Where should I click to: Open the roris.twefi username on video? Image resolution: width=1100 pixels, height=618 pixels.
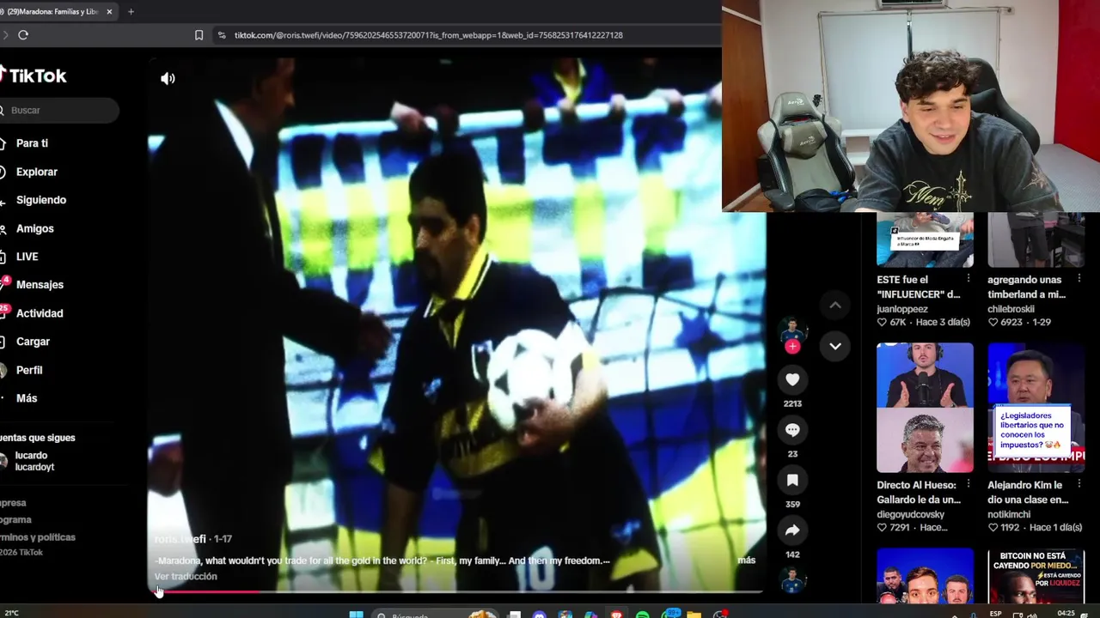click(180, 539)
